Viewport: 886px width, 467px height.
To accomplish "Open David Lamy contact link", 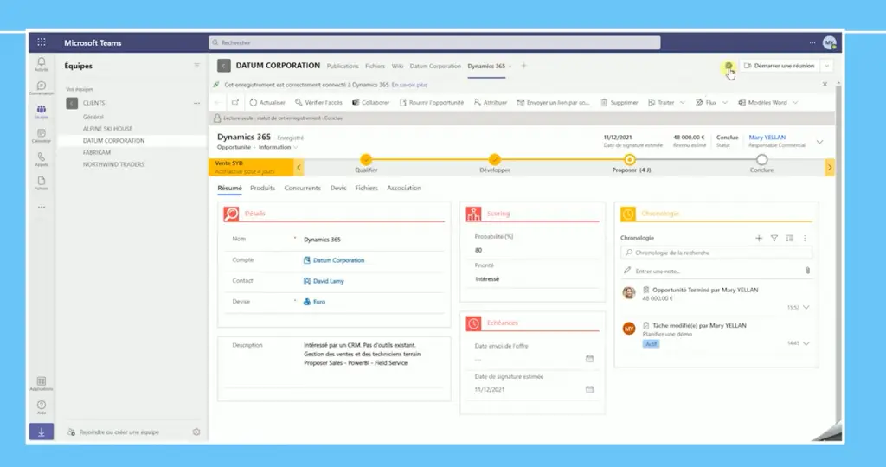I will pos(328,281).
